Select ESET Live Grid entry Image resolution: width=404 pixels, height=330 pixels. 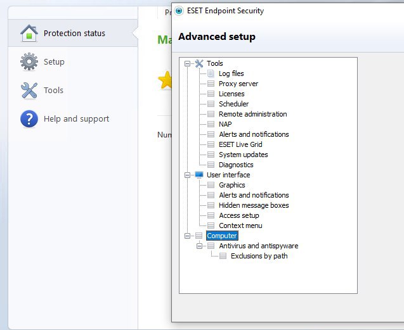tap(240, 144)
